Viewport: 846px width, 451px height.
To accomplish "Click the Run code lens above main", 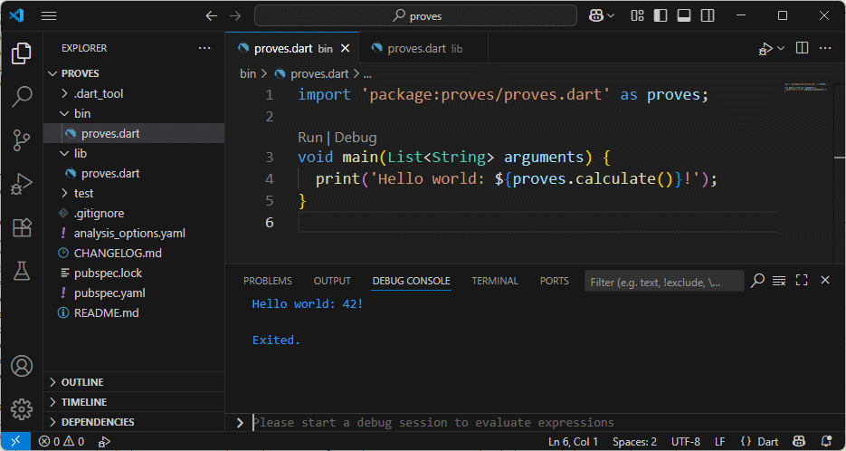I will click(x=309, y=137).
